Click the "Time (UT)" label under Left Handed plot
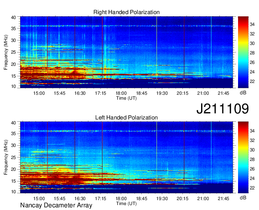This screenshot has width=259, height=210. pyautogui.click(x=126, y=204)
